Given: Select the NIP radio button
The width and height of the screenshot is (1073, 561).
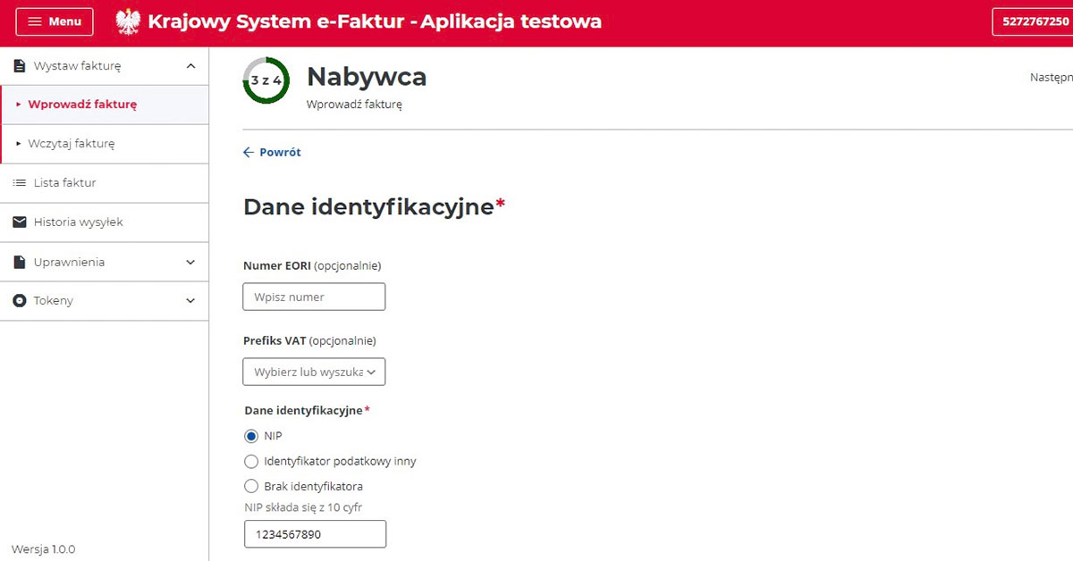Looking at the screenshot, I should point(251,436).
